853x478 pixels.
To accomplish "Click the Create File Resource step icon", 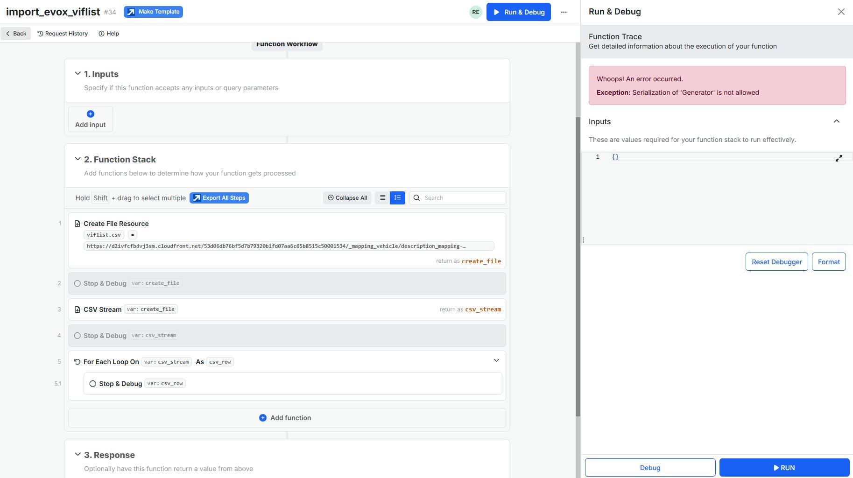I will point(78,224).
